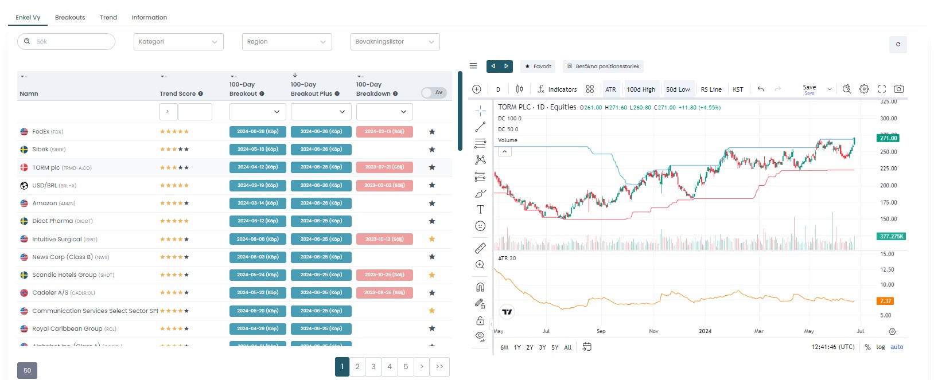Toggle favorite star for Intuitive Surgical
Image resolution: width=934 pixels, height=380 pixels.
[x=432, y=239]
